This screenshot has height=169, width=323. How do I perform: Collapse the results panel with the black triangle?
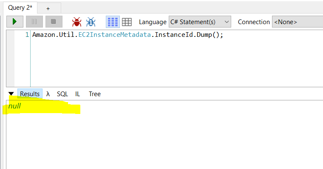click(11, 94)
